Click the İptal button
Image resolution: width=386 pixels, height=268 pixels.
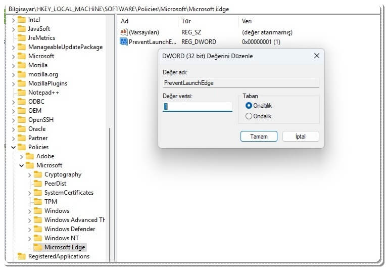click(301, 136)
